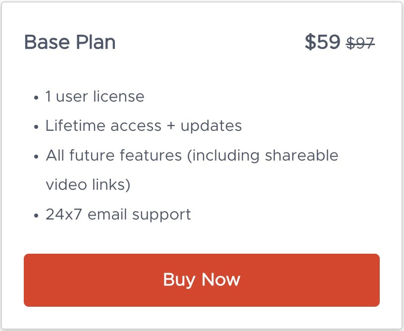Click the "24x7 email support" feature
404x331 pixels.
118,215
